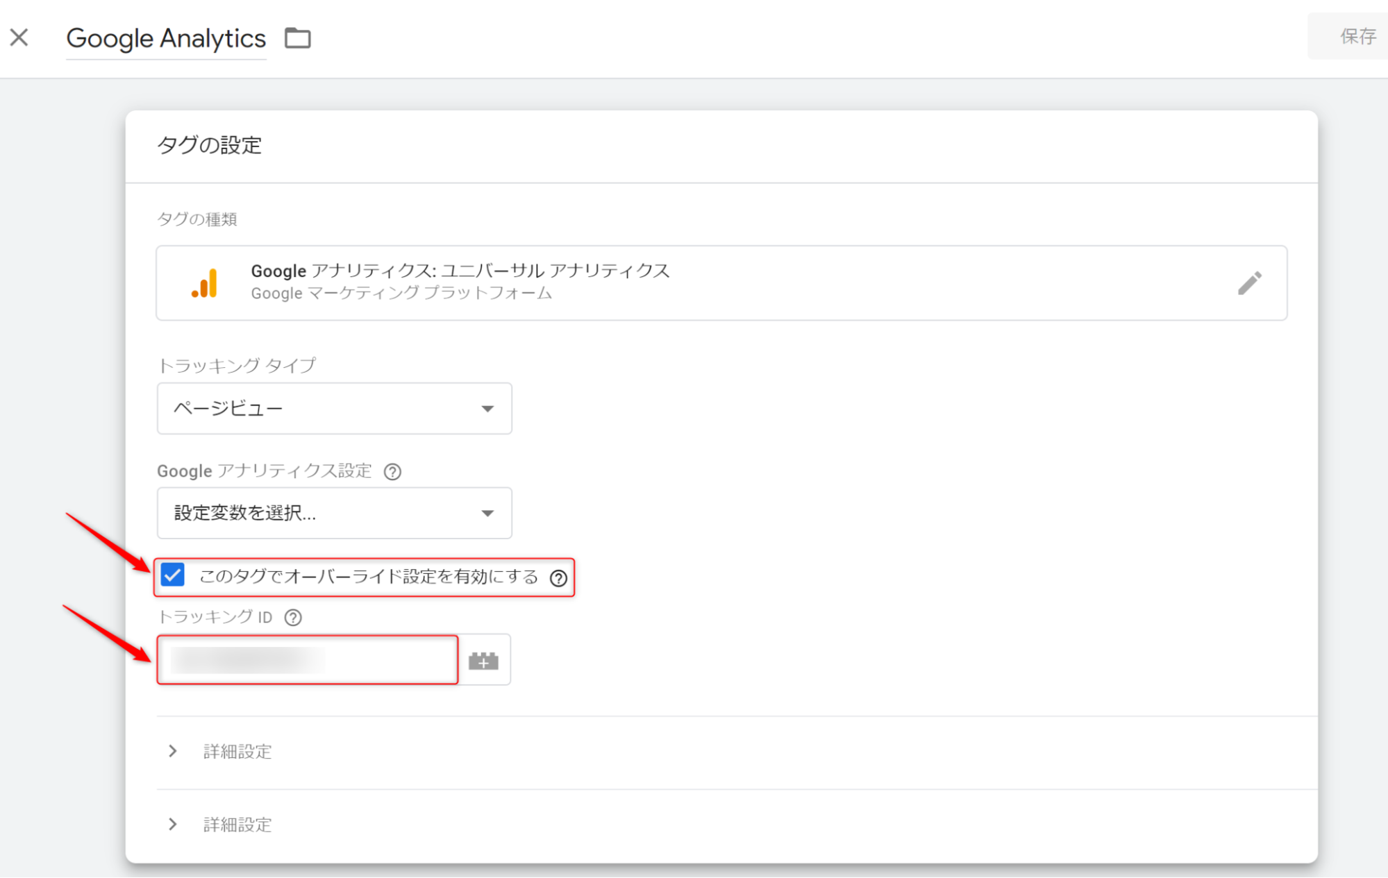The height and width of the screenshot is (878, 1388).
Task: Click the タグの種類 label
Action: pos(197,219)
